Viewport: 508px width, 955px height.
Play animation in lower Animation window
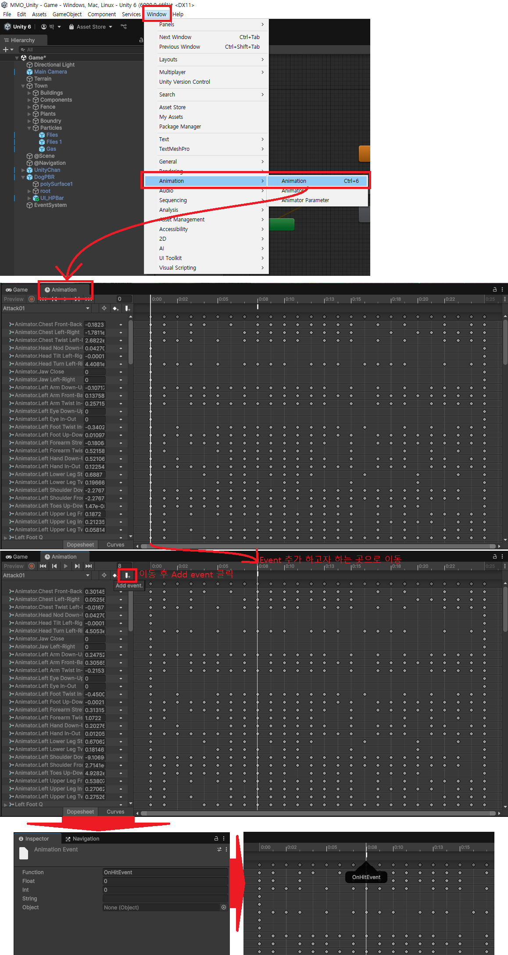click(66, 566)
